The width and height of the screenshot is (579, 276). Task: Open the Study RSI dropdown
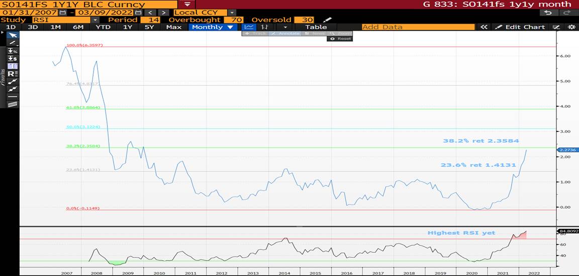[x=95, y=20]
